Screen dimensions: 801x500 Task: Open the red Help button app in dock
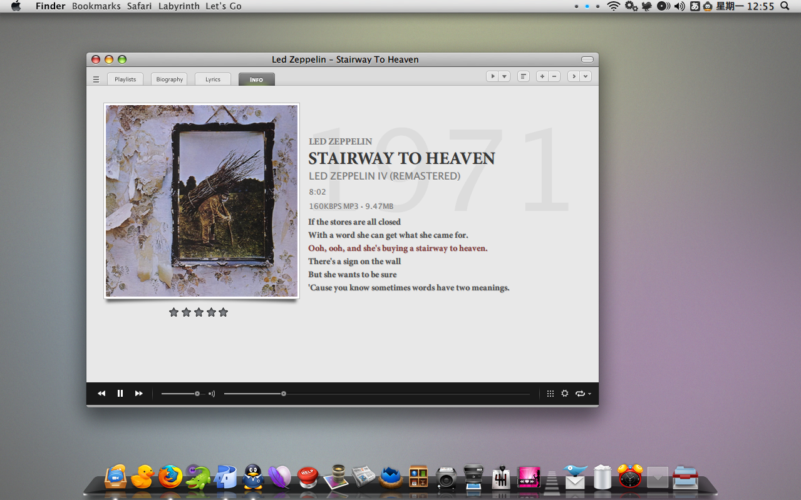(307, 477)
